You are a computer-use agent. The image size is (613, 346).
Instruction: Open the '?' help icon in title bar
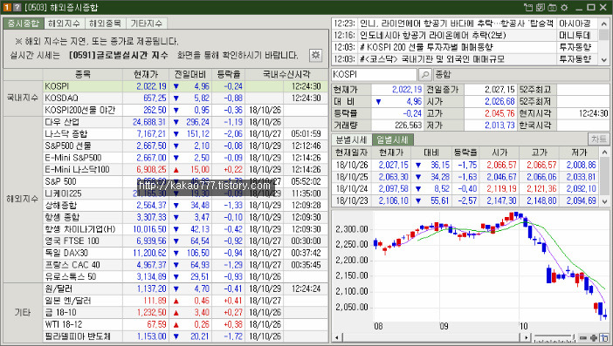pyautogui.click(x=17, y=7)
